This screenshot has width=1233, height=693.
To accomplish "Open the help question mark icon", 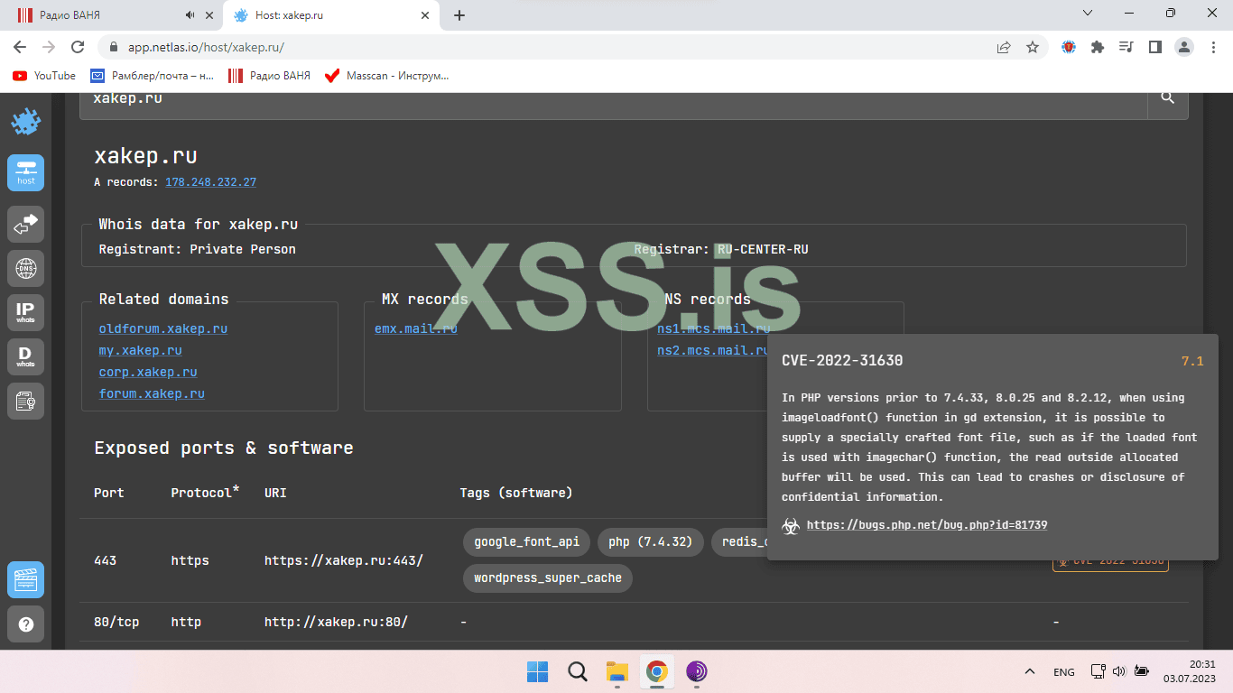I will point(26,624).
